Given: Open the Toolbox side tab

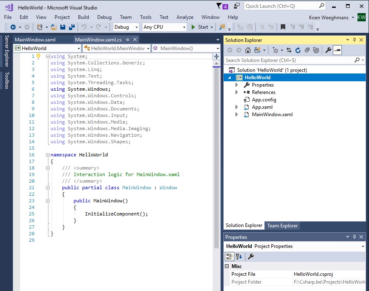Looking at the screenshot, I should [7, 80].
